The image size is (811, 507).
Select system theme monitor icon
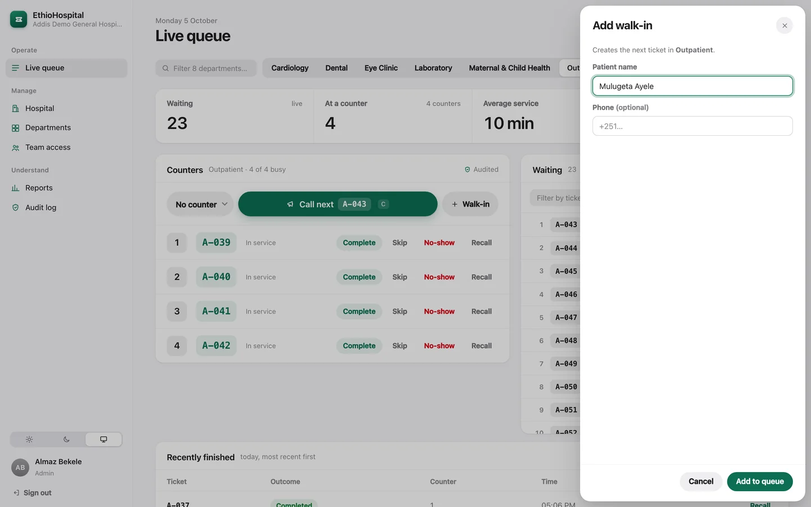[x=104, y=439]
